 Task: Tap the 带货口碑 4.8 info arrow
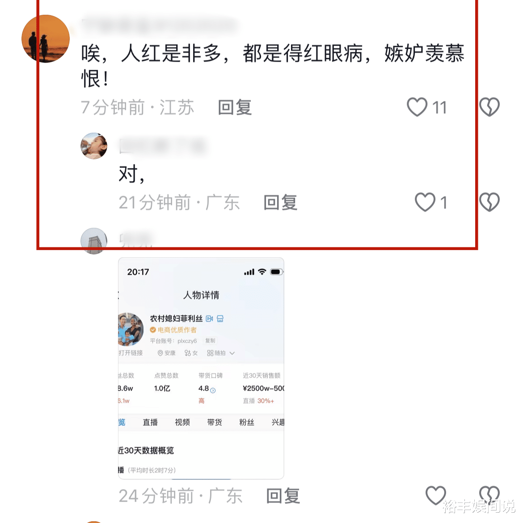(x=213, y=390)
